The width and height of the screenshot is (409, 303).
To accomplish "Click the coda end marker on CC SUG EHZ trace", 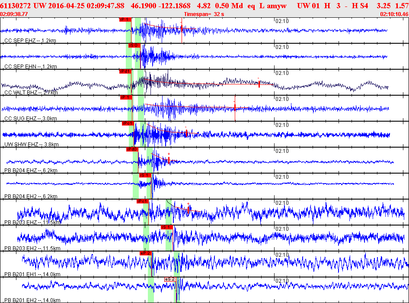I will point(235,107).
